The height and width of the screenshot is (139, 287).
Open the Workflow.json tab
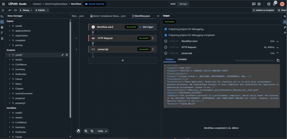point(141,16)
